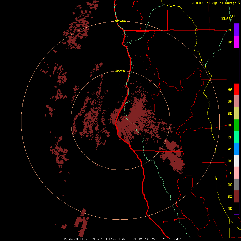Click the Hydrometeor Classification KBHX title line
Viewport: 241px width, 241px height.
(x=122, y=239)
